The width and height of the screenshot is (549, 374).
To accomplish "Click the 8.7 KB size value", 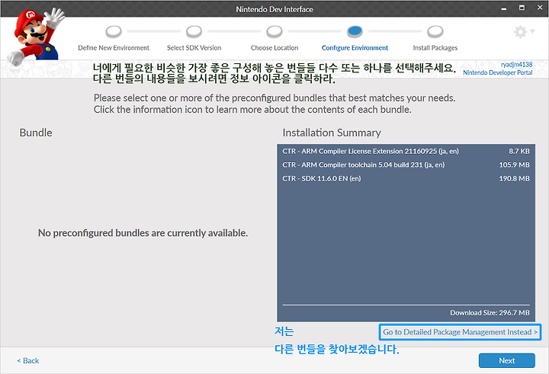I will click(519, 151).
